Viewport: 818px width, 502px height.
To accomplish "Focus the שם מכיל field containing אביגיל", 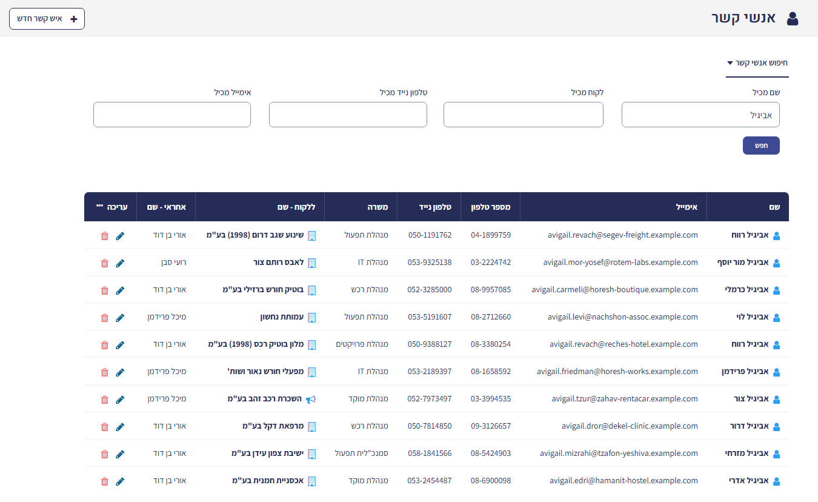I will (700, 115).
